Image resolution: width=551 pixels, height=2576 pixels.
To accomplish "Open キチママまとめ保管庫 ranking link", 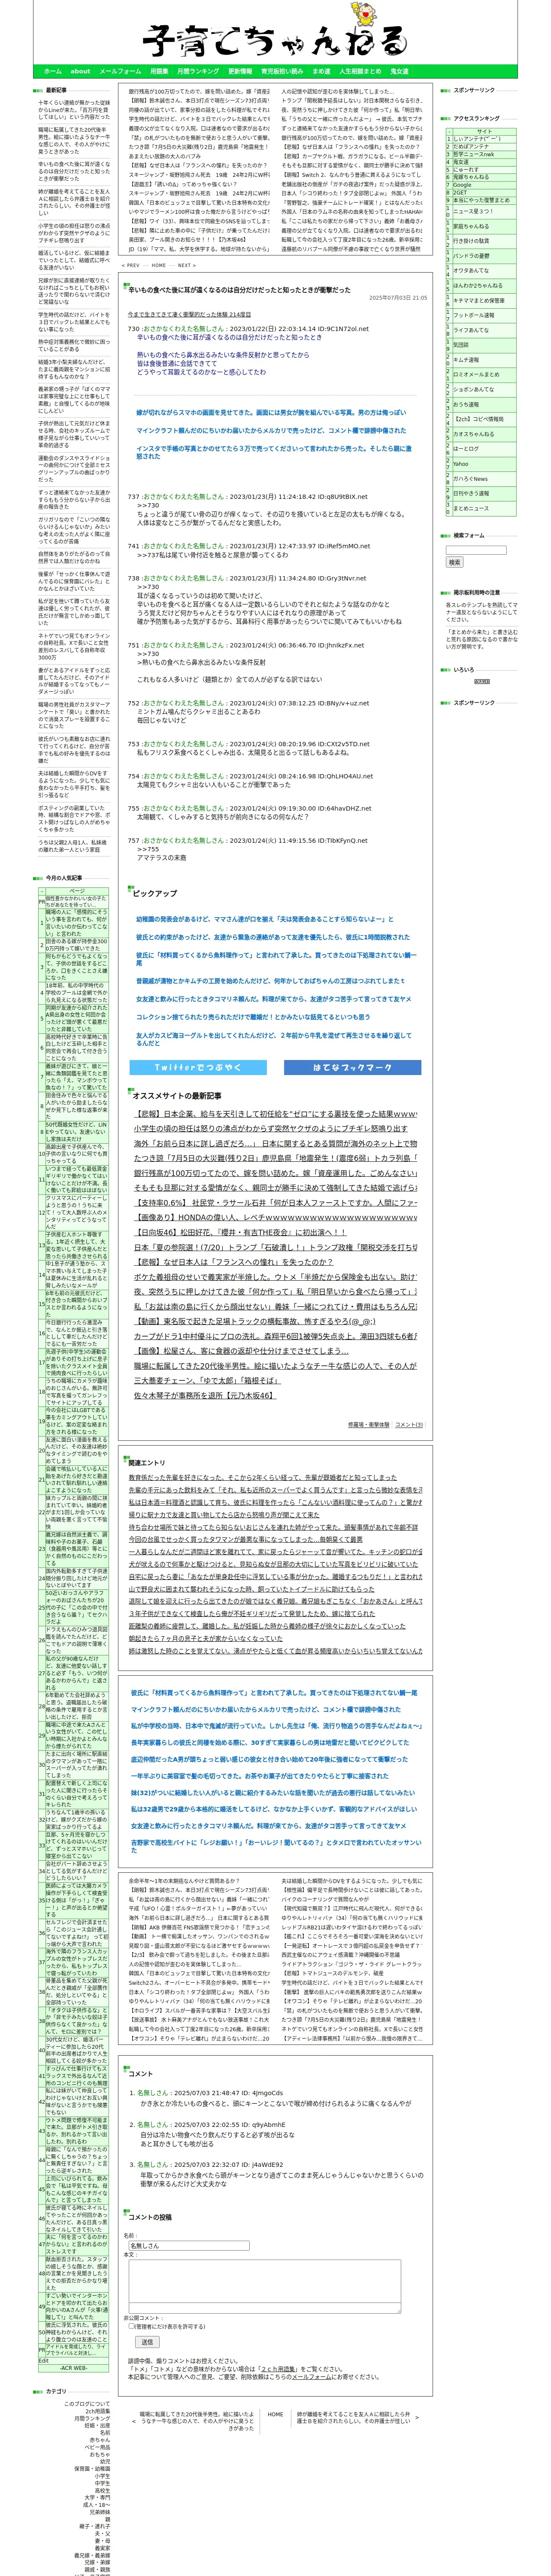I will click(479, 300).
